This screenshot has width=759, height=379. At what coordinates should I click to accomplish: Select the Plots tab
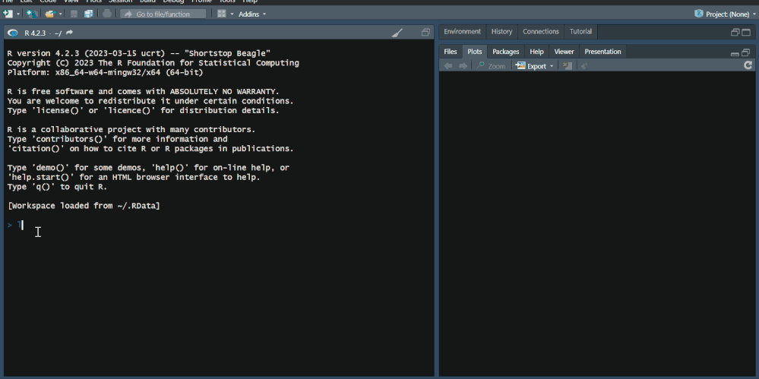click(x=474, y=52)
